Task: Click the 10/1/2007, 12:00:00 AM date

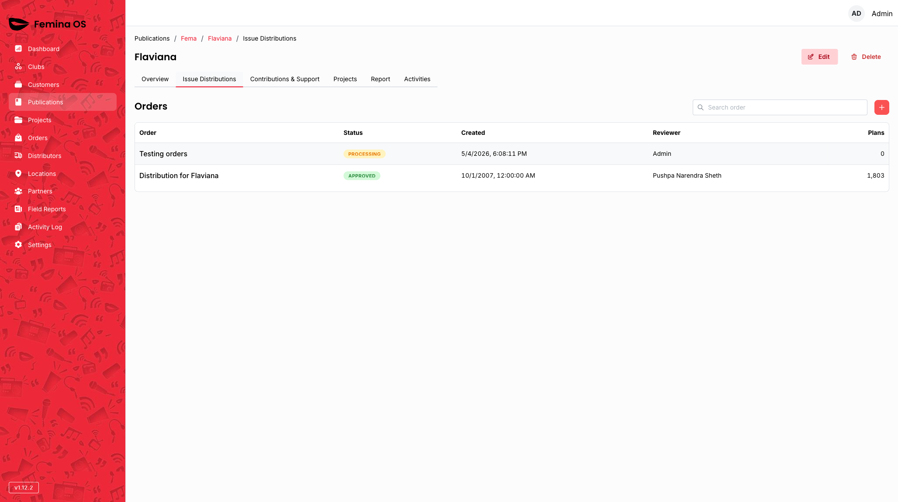Action: click(x=498, y=175)
